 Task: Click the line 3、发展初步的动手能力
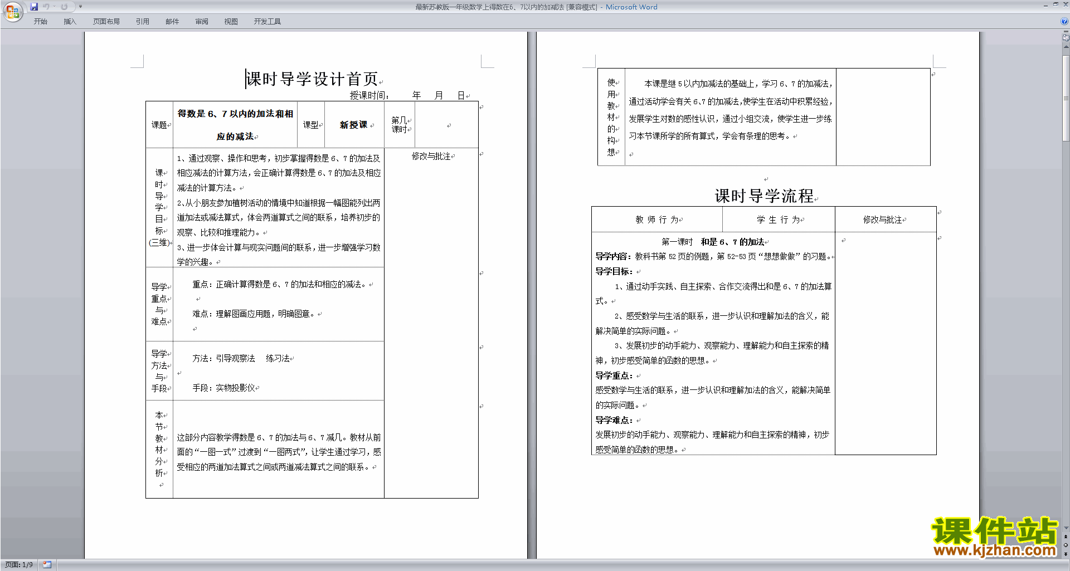coord(713,353)
